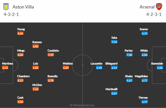This screenshot has width=166, height=108.
Task: Click Martínez's 6,65 goalkeeper rating badge
Action: coord(5,67)
